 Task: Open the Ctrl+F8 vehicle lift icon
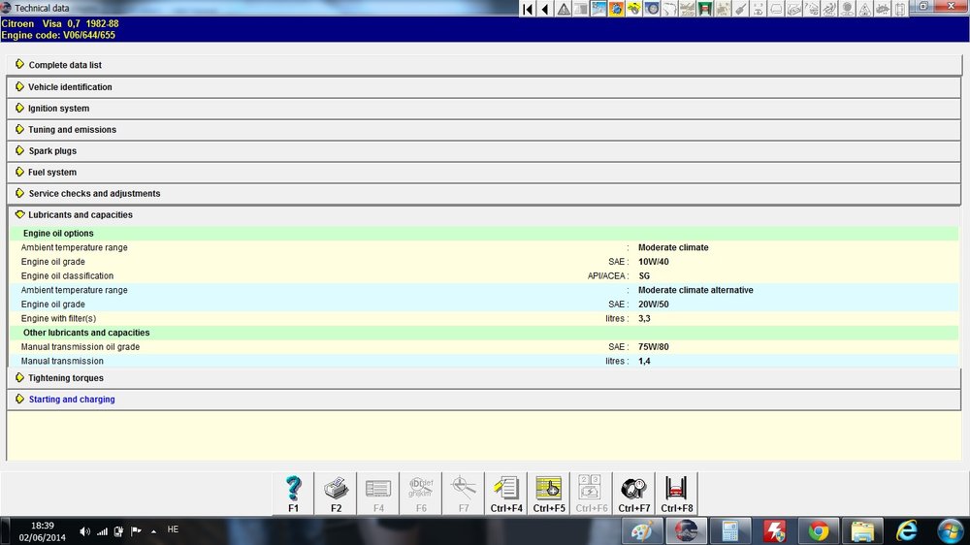click(677, 493)
